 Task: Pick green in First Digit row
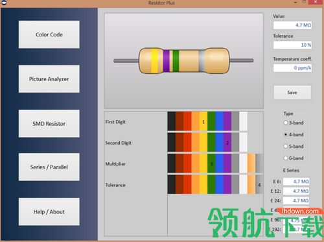[211, 121]
